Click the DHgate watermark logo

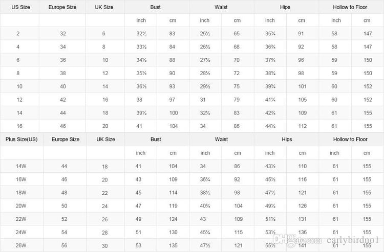[x=297, y=240]
